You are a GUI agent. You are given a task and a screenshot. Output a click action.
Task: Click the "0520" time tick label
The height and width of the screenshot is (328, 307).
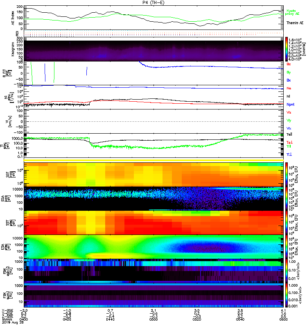(197, 319)
